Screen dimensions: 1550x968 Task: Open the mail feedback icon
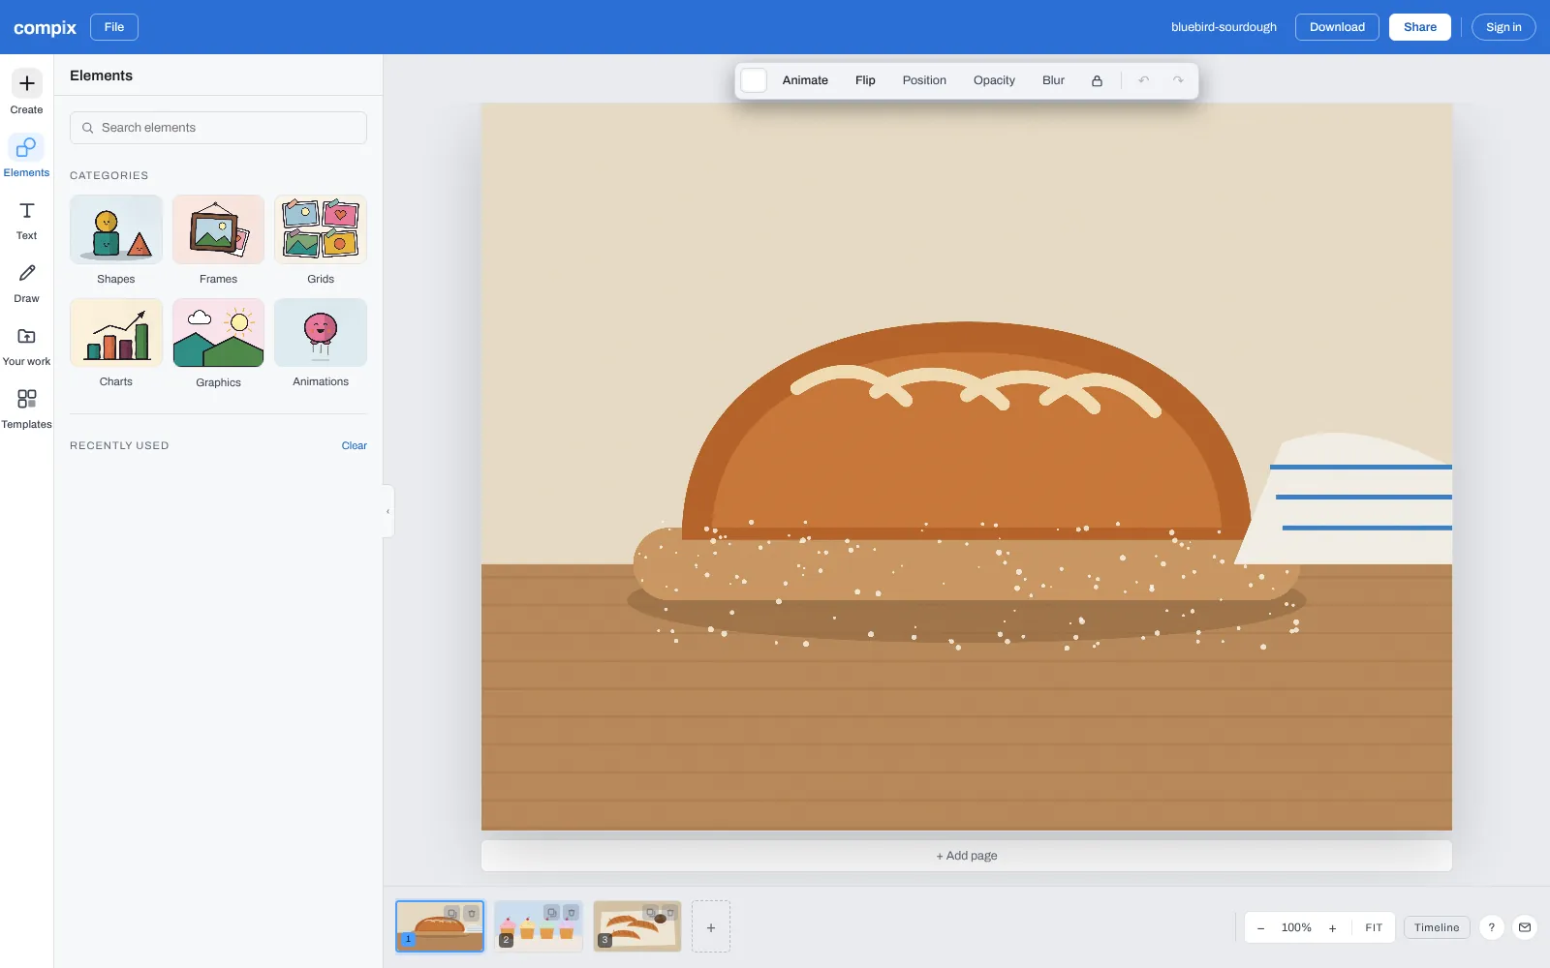coord(1525,927)
